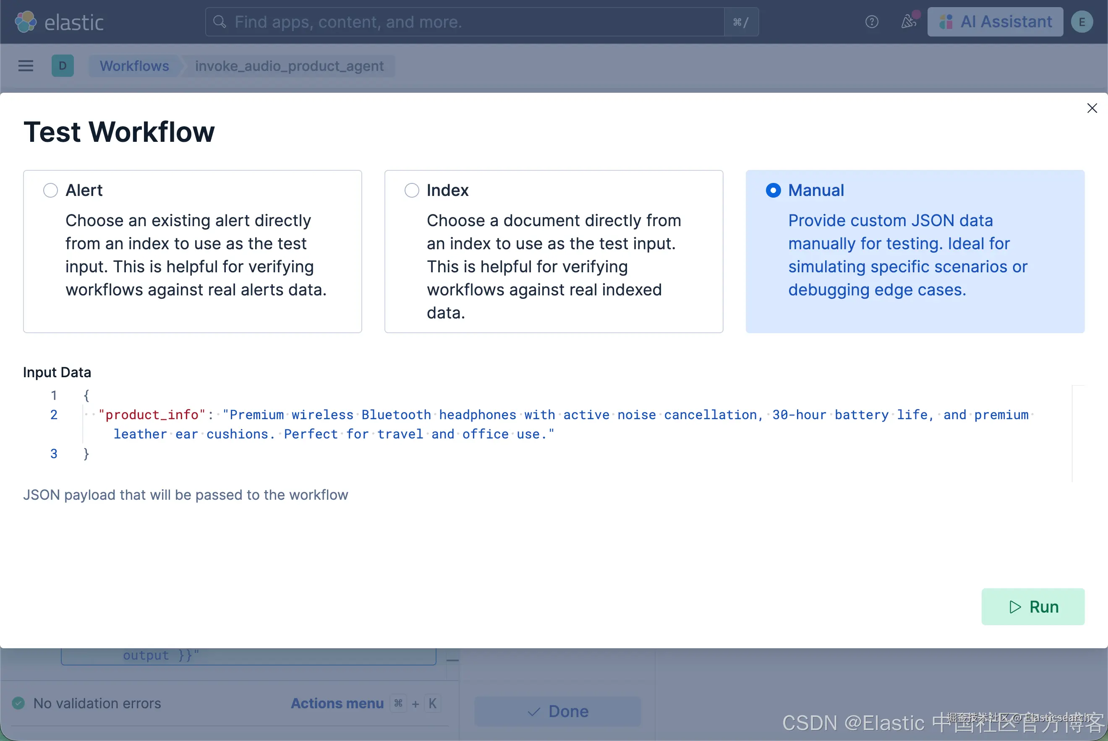Open the Workflows breadcrumb
Screen dimensions: 1108x741
click(x=134, y=66)
